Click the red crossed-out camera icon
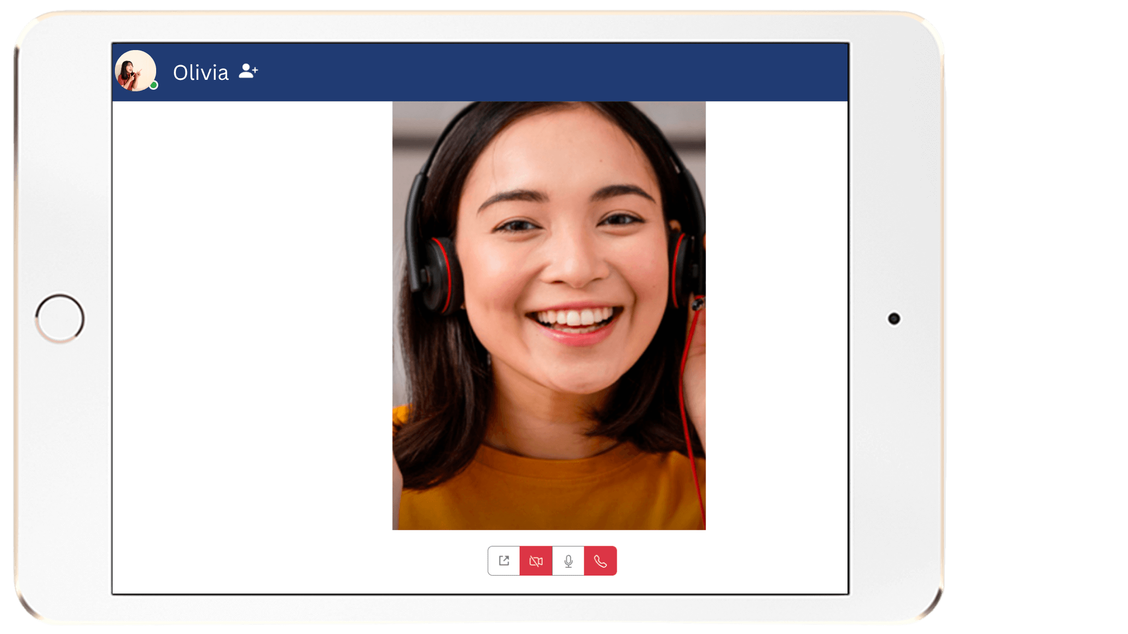1128x634 pixels. (536, 561)
